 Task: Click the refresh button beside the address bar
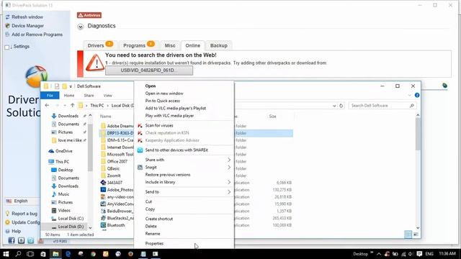341,106
